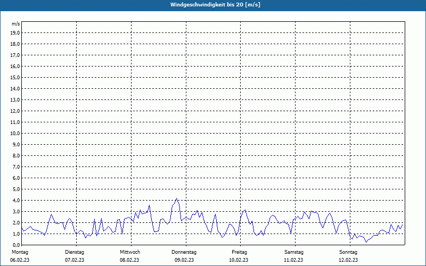The width and height of the screenshot is (426, 266).
Task: Click the 'Sonntag' day label
Action: click(x=348, y=252)
